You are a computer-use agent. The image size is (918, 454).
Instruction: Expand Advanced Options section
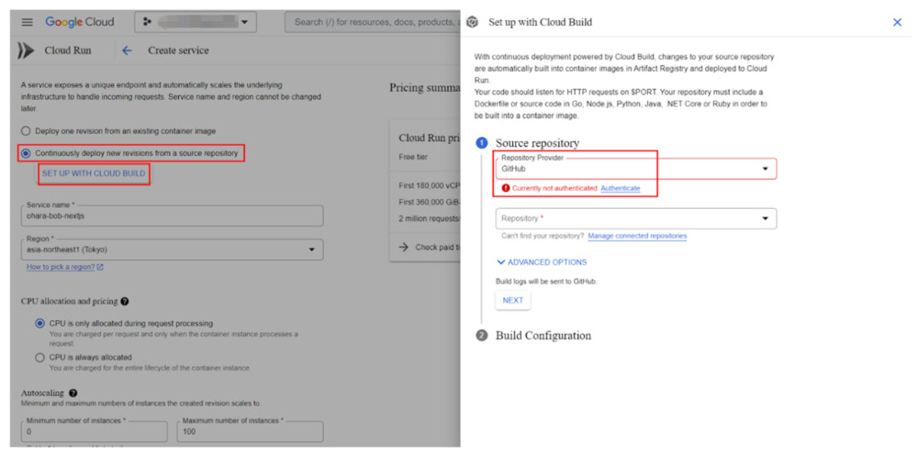(x=542, y=262)
